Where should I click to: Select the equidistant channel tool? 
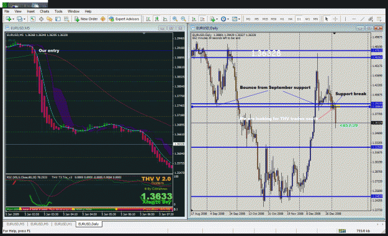point(371,19)
